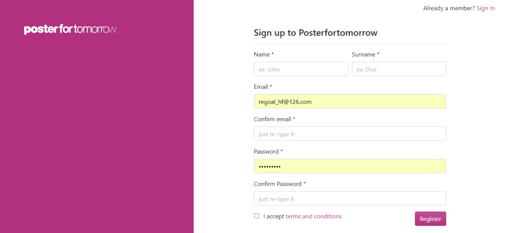This screenshot has height=233, width=505.
Task: Tick the I accept checkbox
Action: click(x=256, y=216)
